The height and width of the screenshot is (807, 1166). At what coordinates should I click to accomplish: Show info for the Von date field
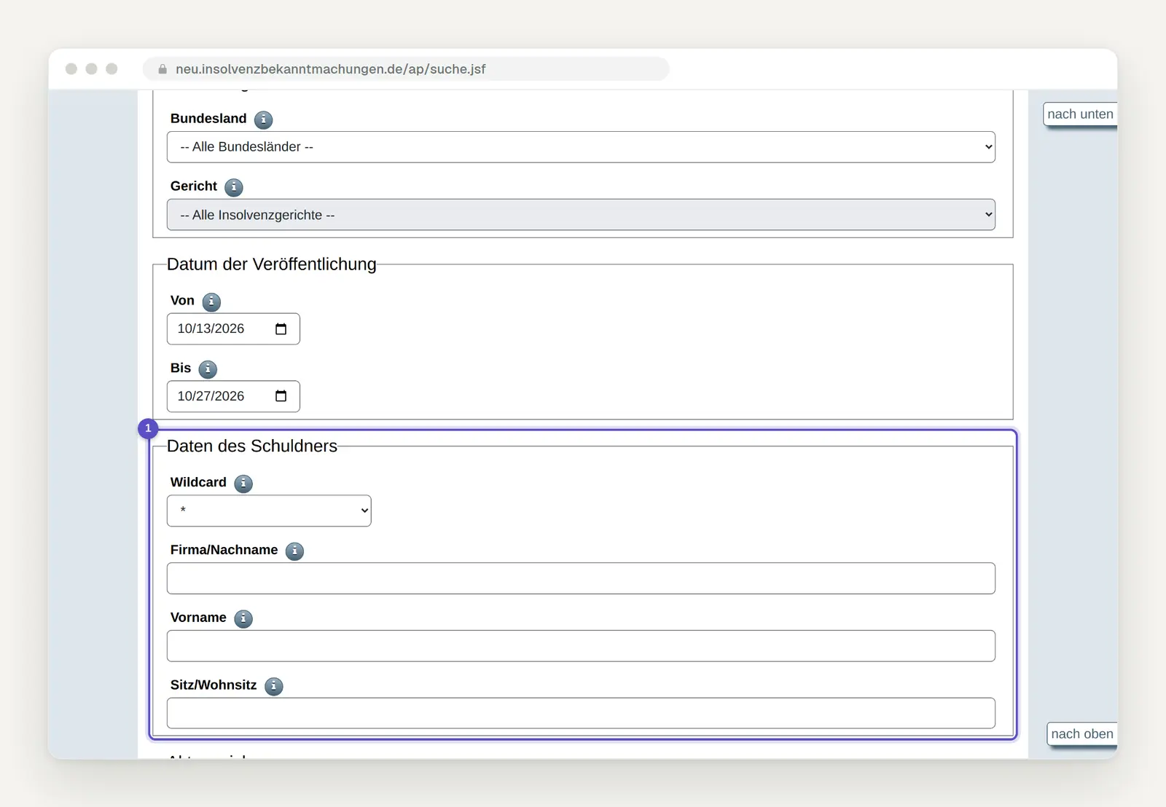tap(211, 302)
